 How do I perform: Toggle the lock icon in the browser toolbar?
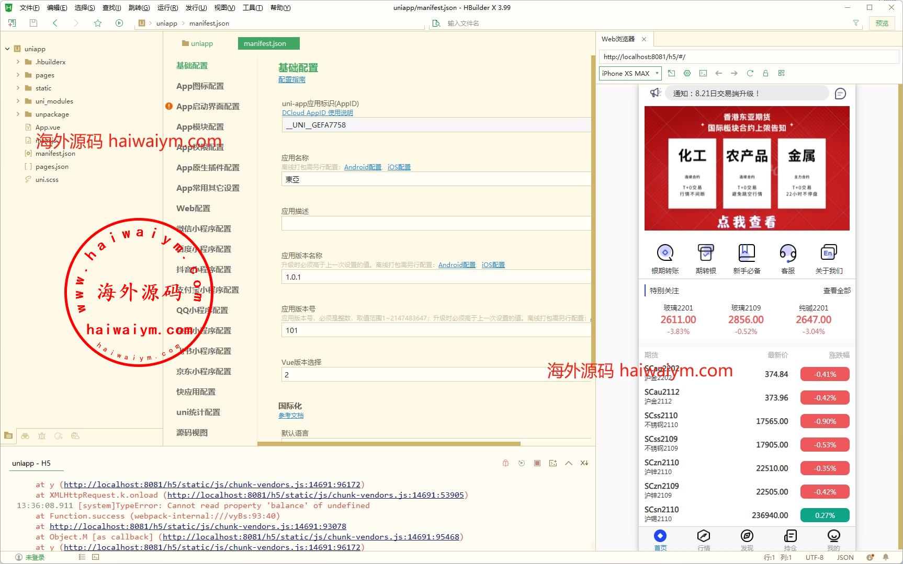(765, 73)
